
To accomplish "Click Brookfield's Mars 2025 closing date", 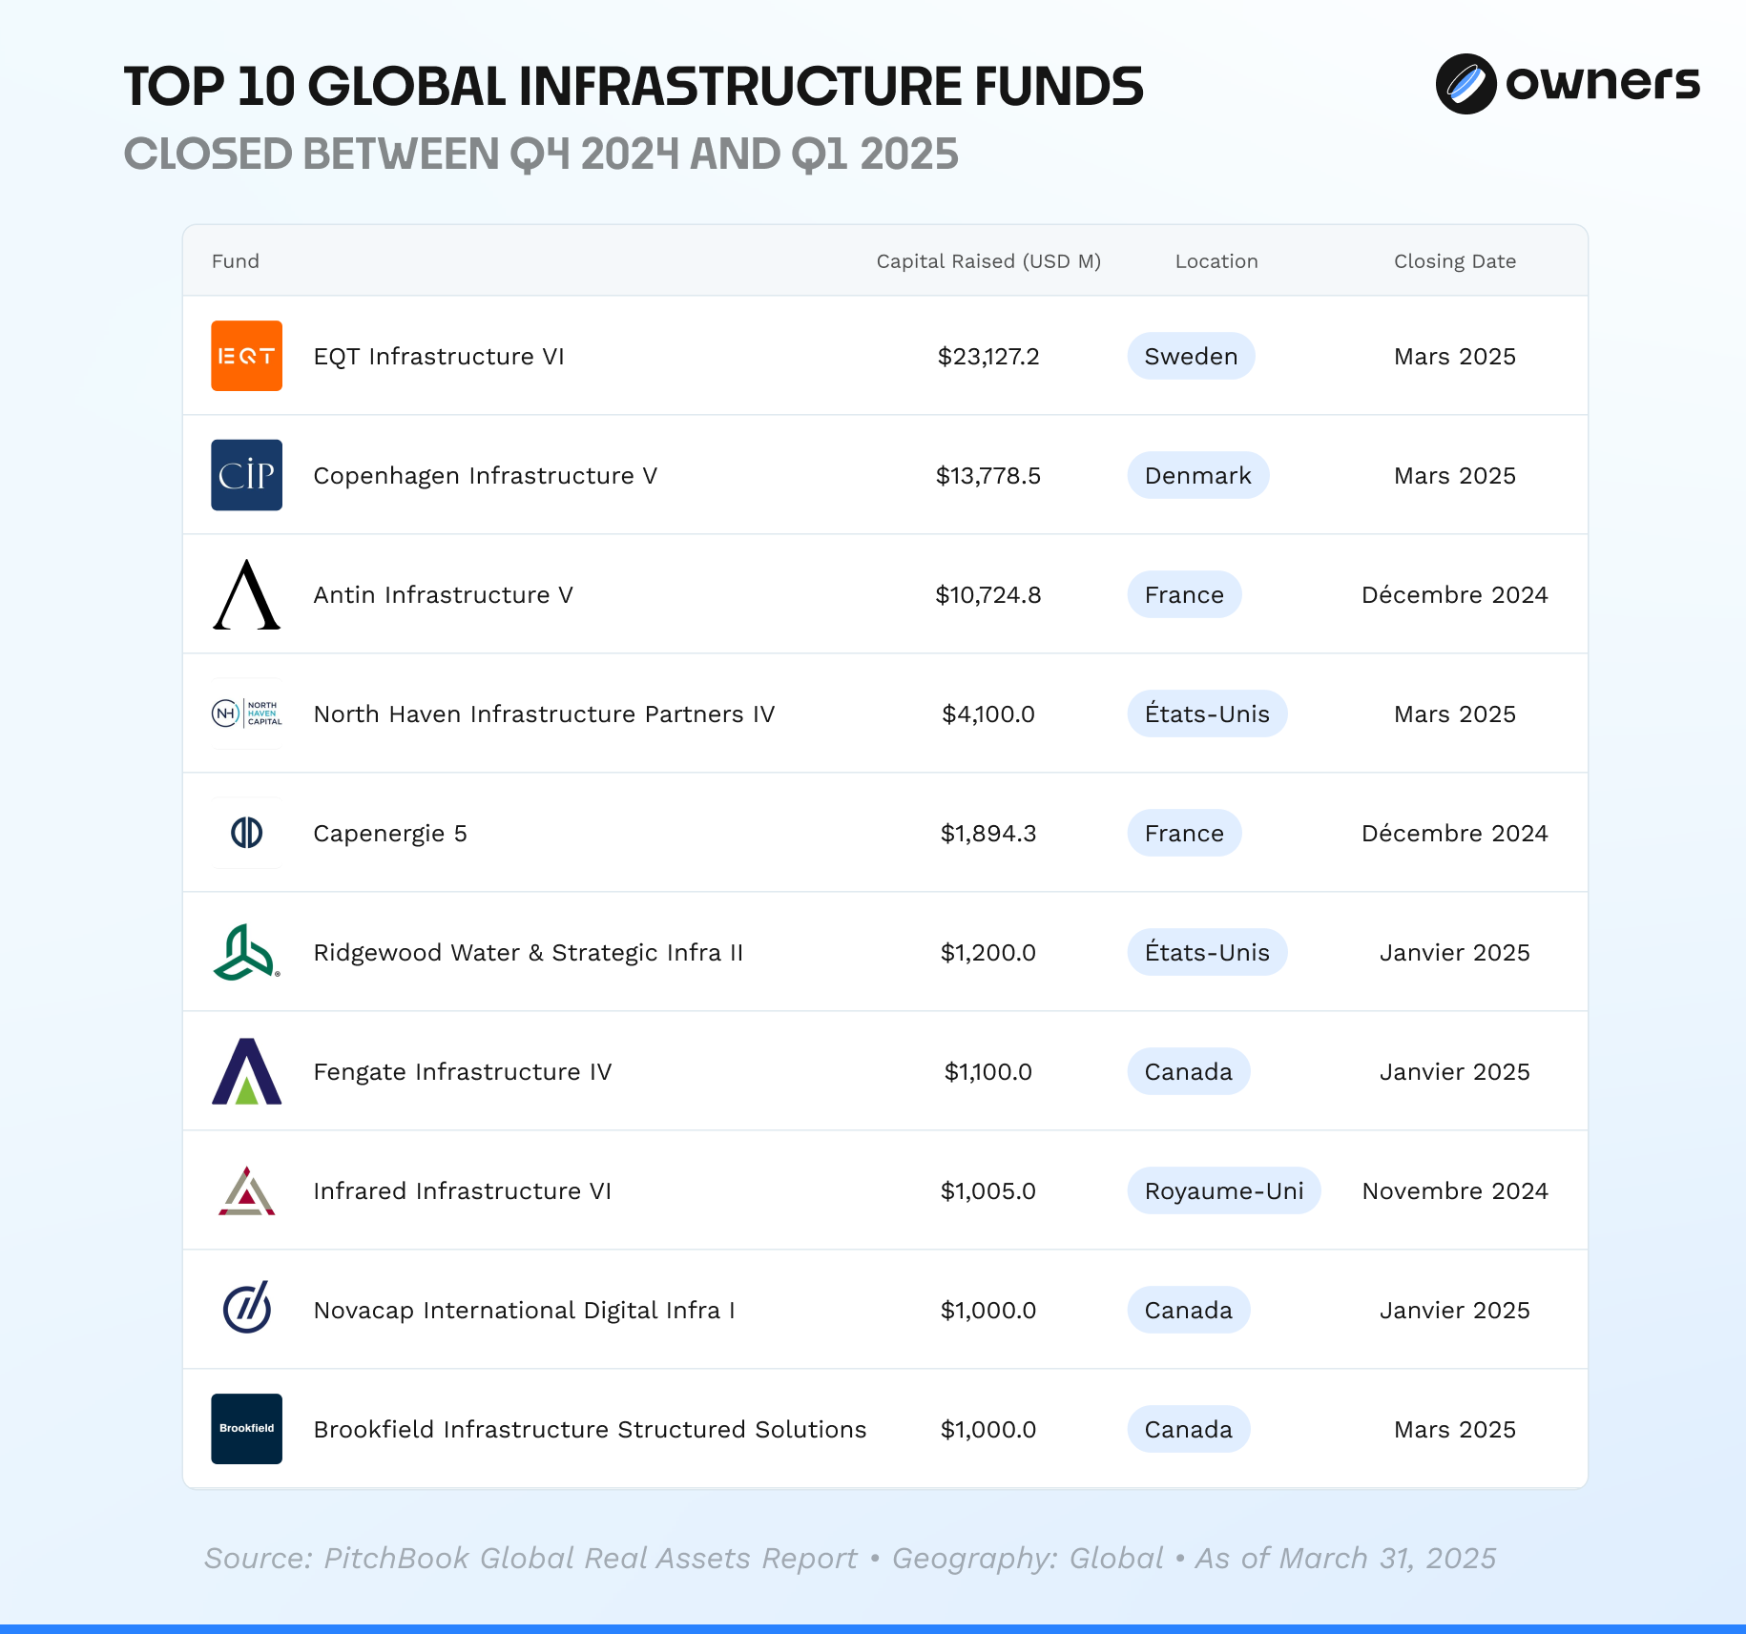I will point(1455,1429).
